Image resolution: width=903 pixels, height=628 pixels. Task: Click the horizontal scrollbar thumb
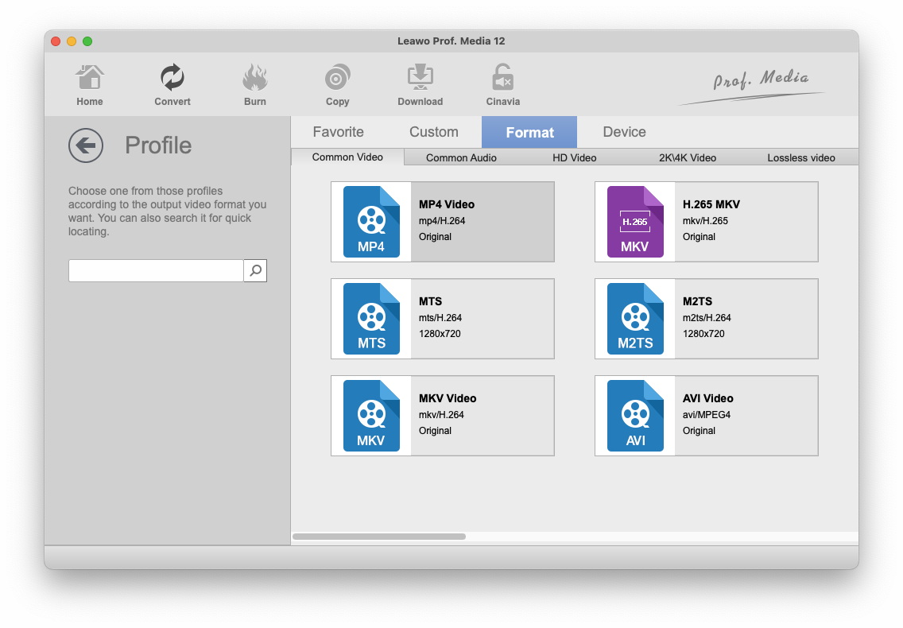tap(379, 537)
